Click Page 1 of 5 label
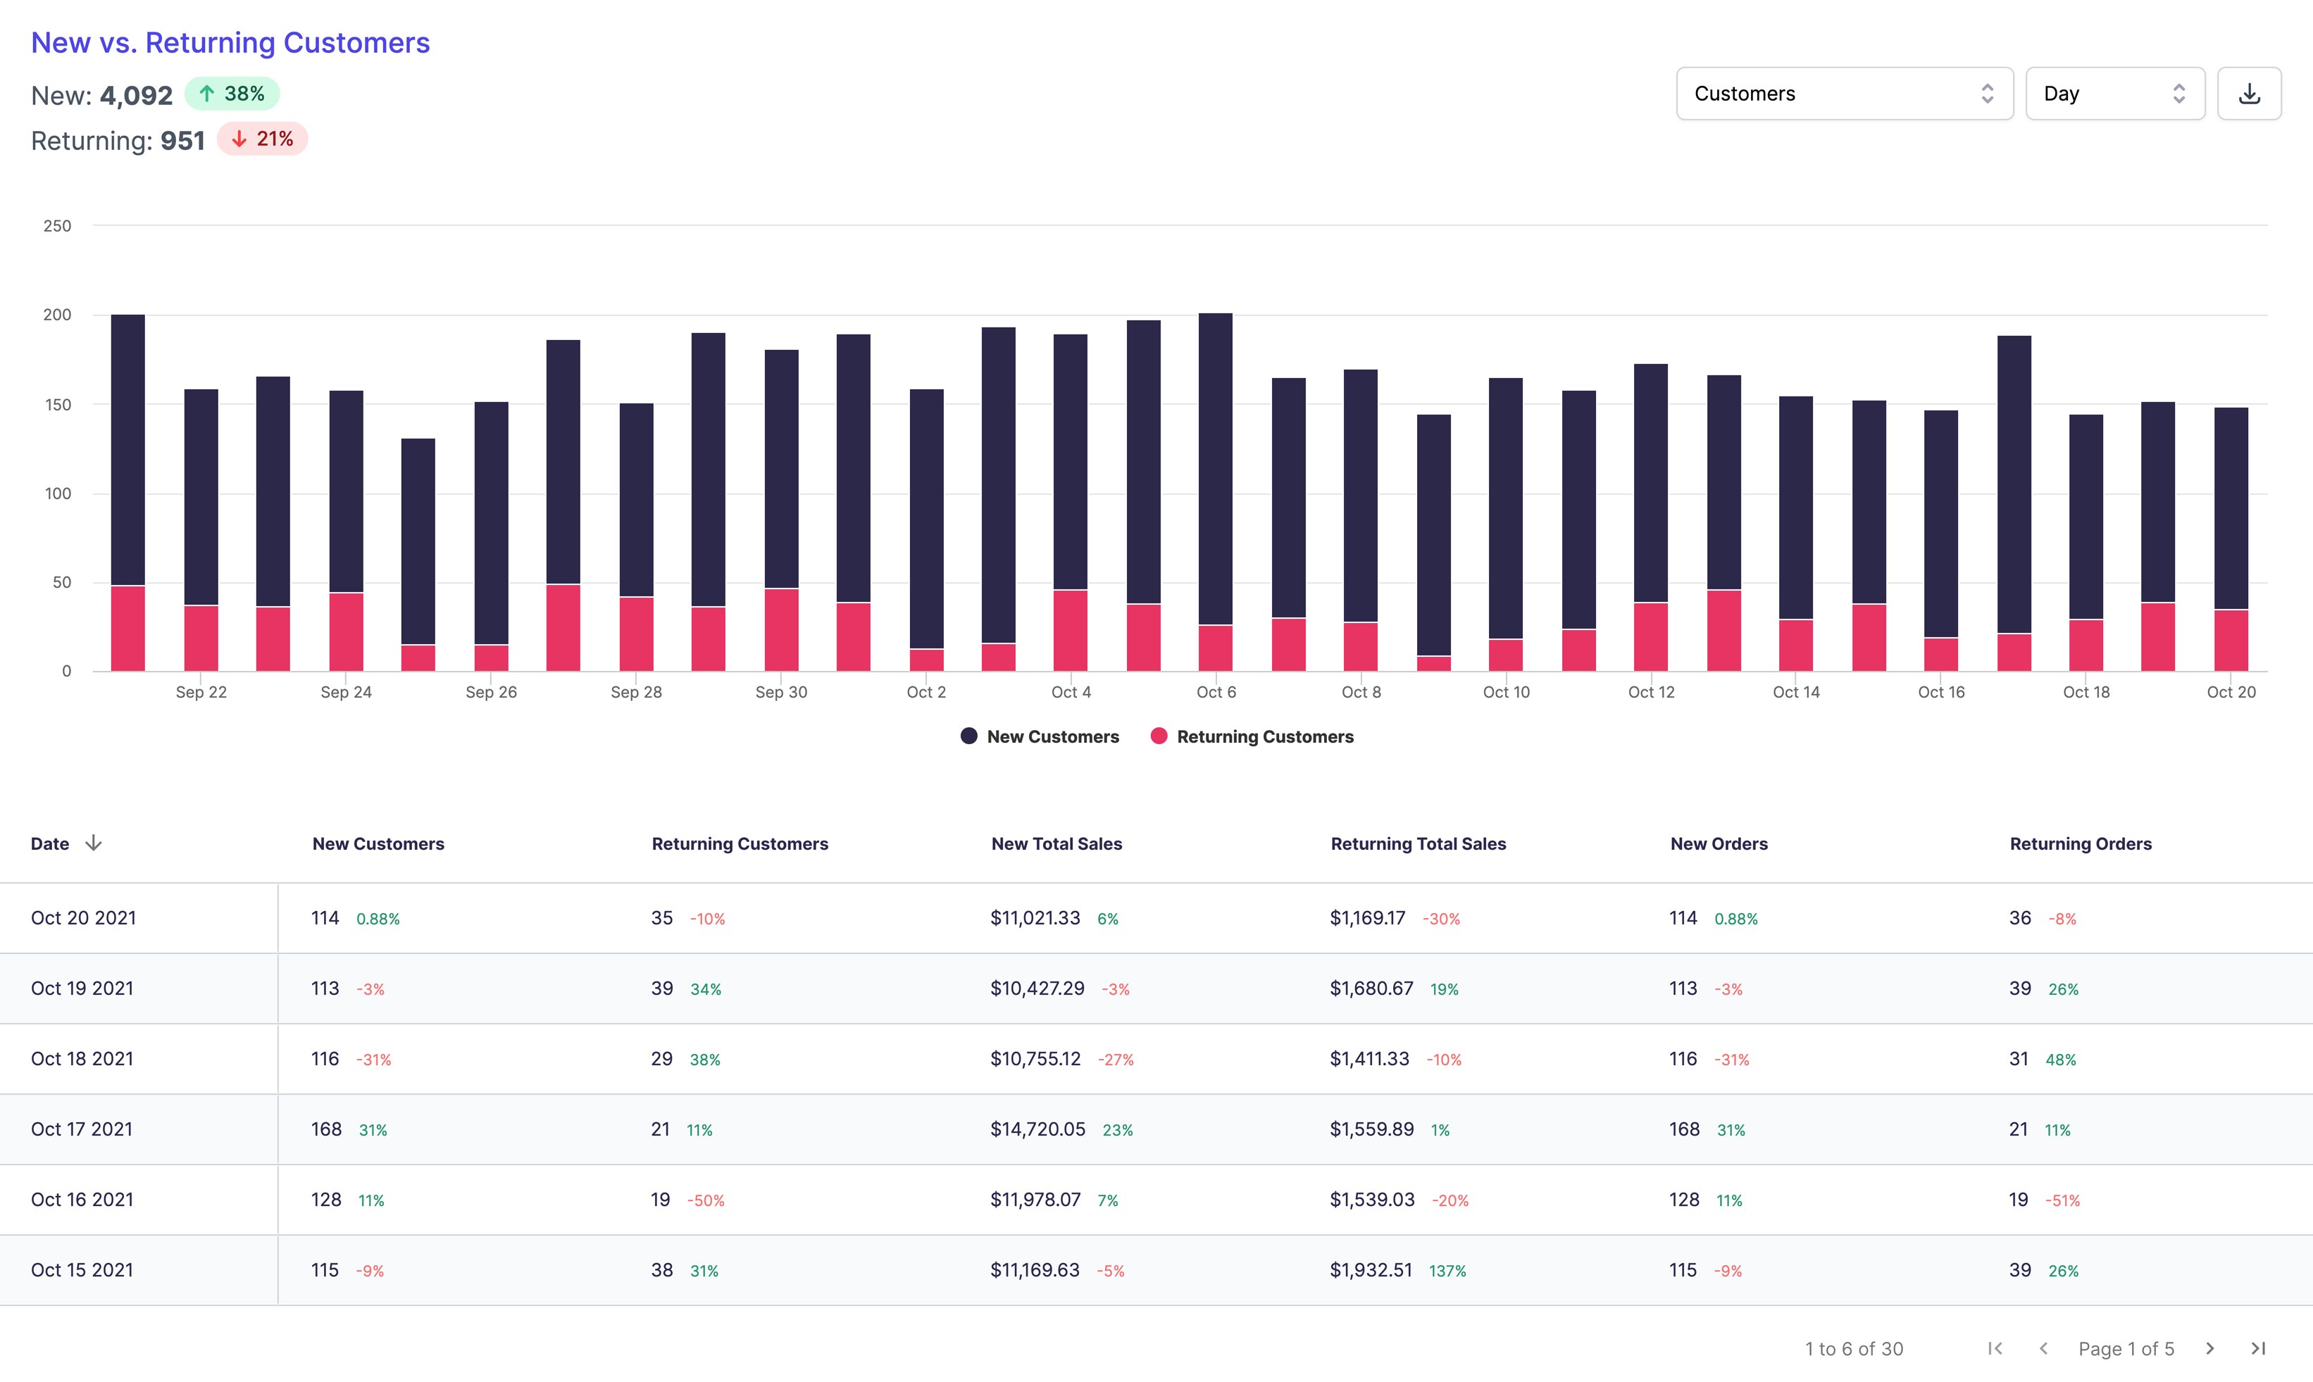 [x=2126, y=1348]
